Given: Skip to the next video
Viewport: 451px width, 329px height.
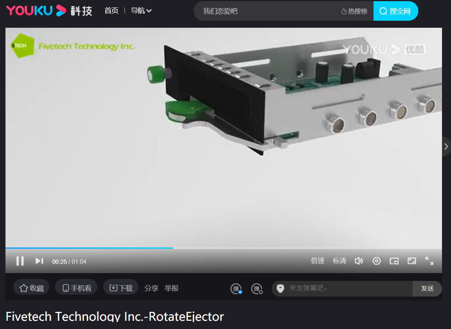Looking at the screenshot, I should 39,261.
